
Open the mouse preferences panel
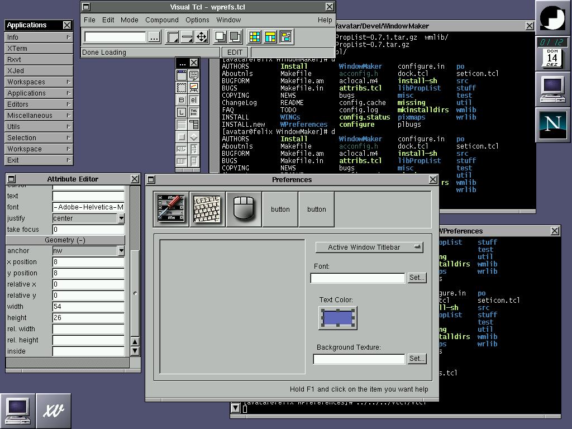tap(244, 209)
